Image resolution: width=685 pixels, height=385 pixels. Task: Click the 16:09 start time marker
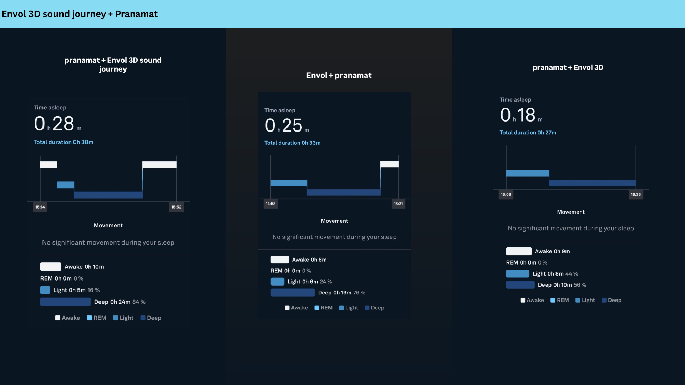tap(506, 195)
